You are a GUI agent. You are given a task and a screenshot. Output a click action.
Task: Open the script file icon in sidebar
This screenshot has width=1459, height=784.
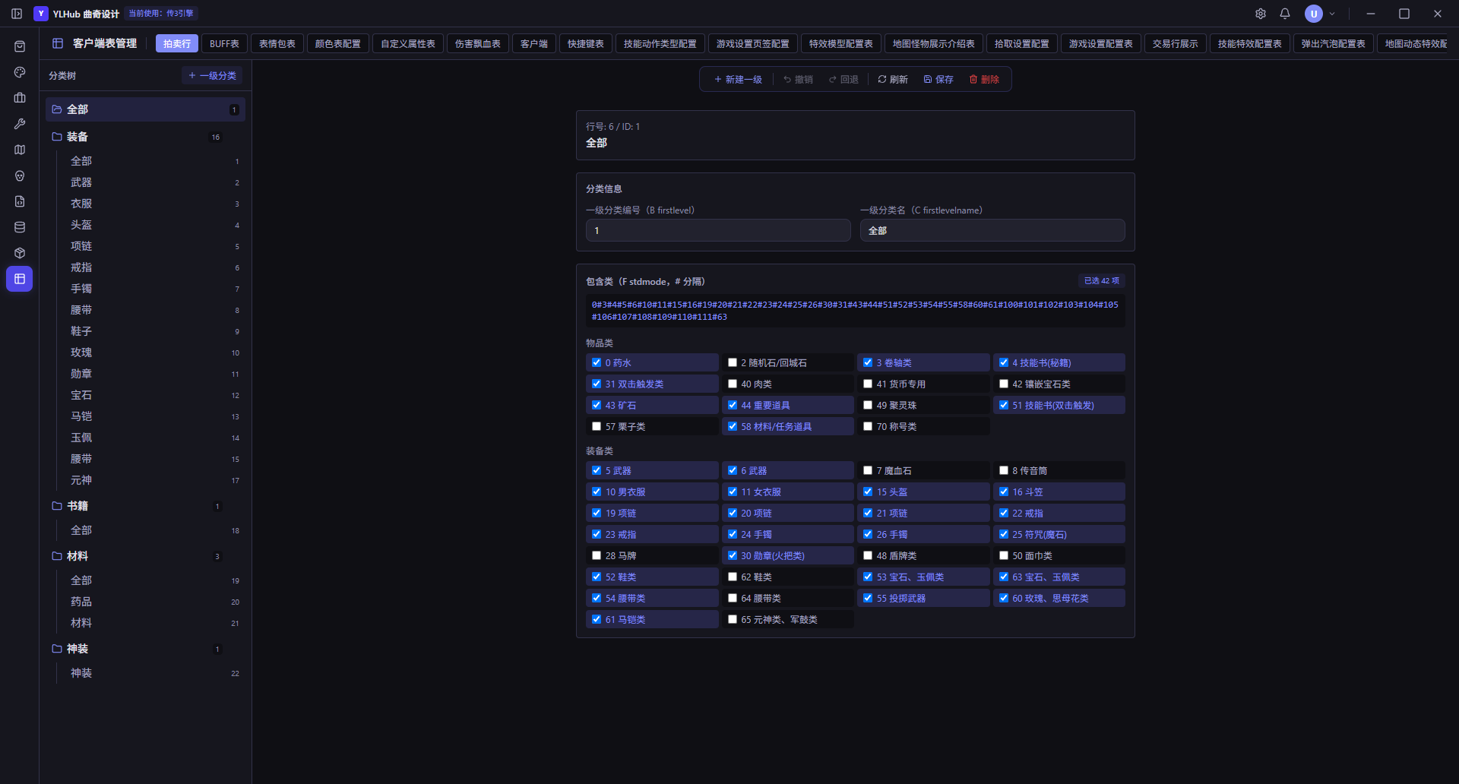(x=20, y=201)
